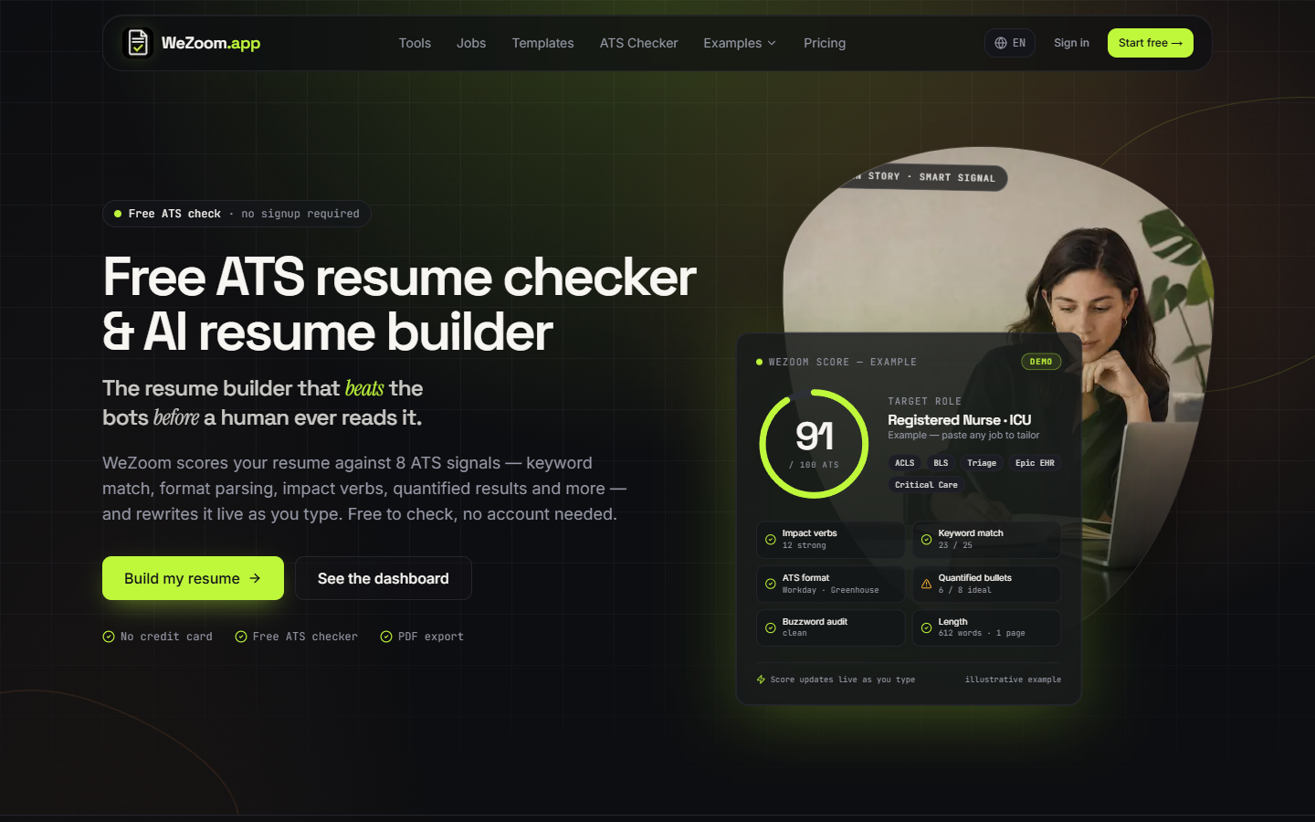Click the circular 91 ATS score gauge

(x=814, y=444)
